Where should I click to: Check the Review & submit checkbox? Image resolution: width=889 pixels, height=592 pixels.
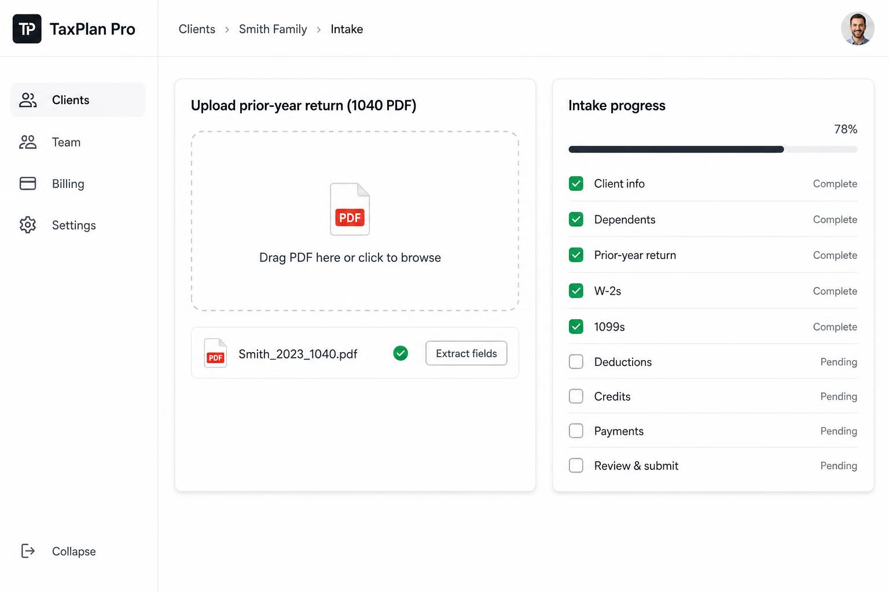[576, 466]
